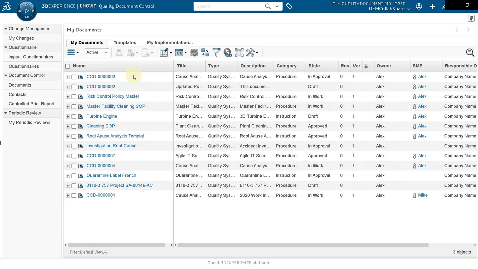Click the globe link icon in toolbar

coord(228,52)
